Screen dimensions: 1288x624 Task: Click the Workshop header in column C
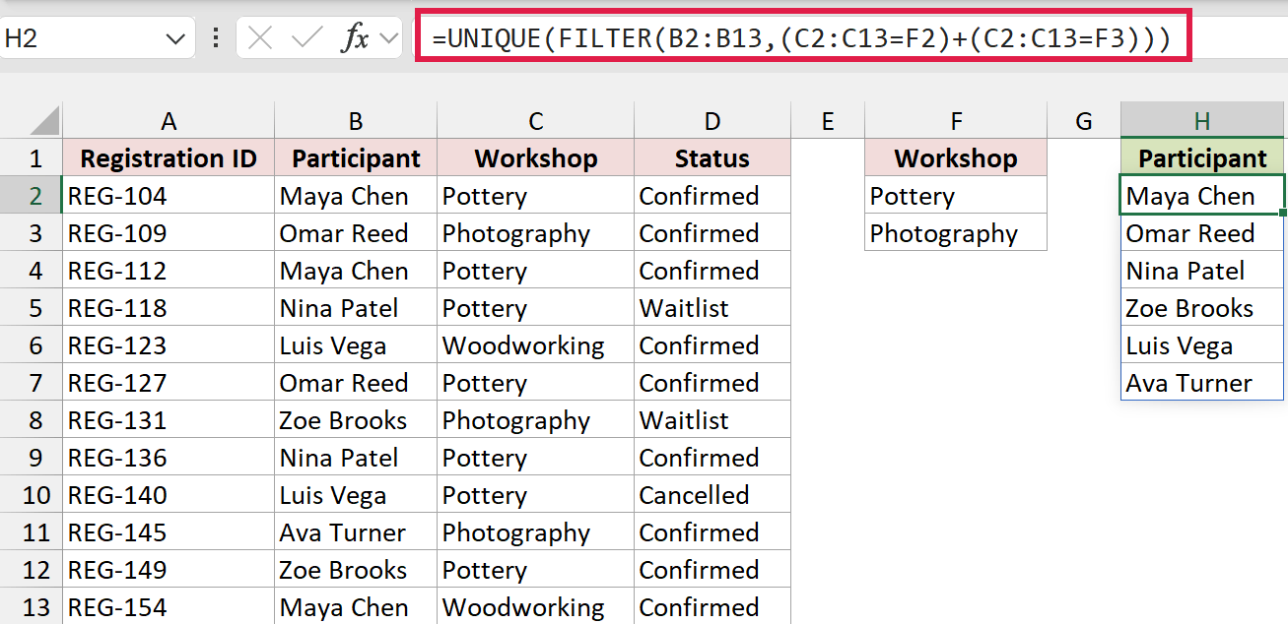pos(535,158)
